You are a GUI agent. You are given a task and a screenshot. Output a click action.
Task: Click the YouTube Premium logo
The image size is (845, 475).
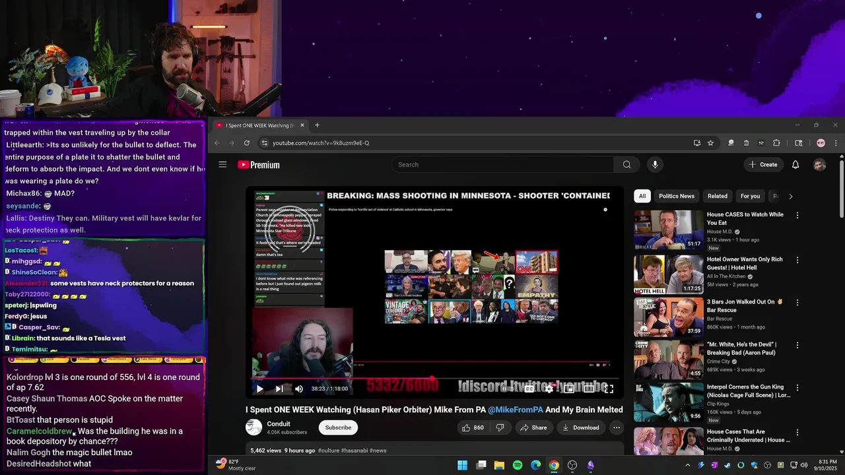pyautogui.click(x=259, y=165)
